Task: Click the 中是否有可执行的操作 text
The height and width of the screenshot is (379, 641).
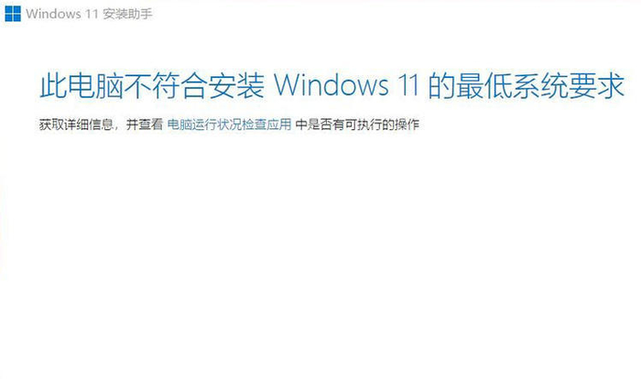Action: coord(357,125)
